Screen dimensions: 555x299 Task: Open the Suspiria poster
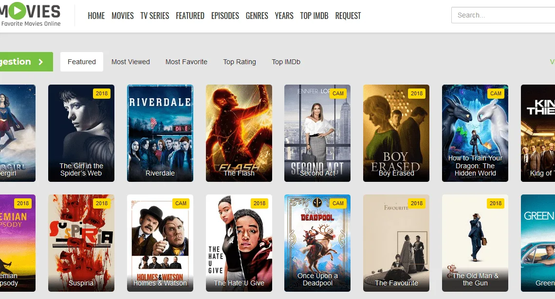[81, 243]
